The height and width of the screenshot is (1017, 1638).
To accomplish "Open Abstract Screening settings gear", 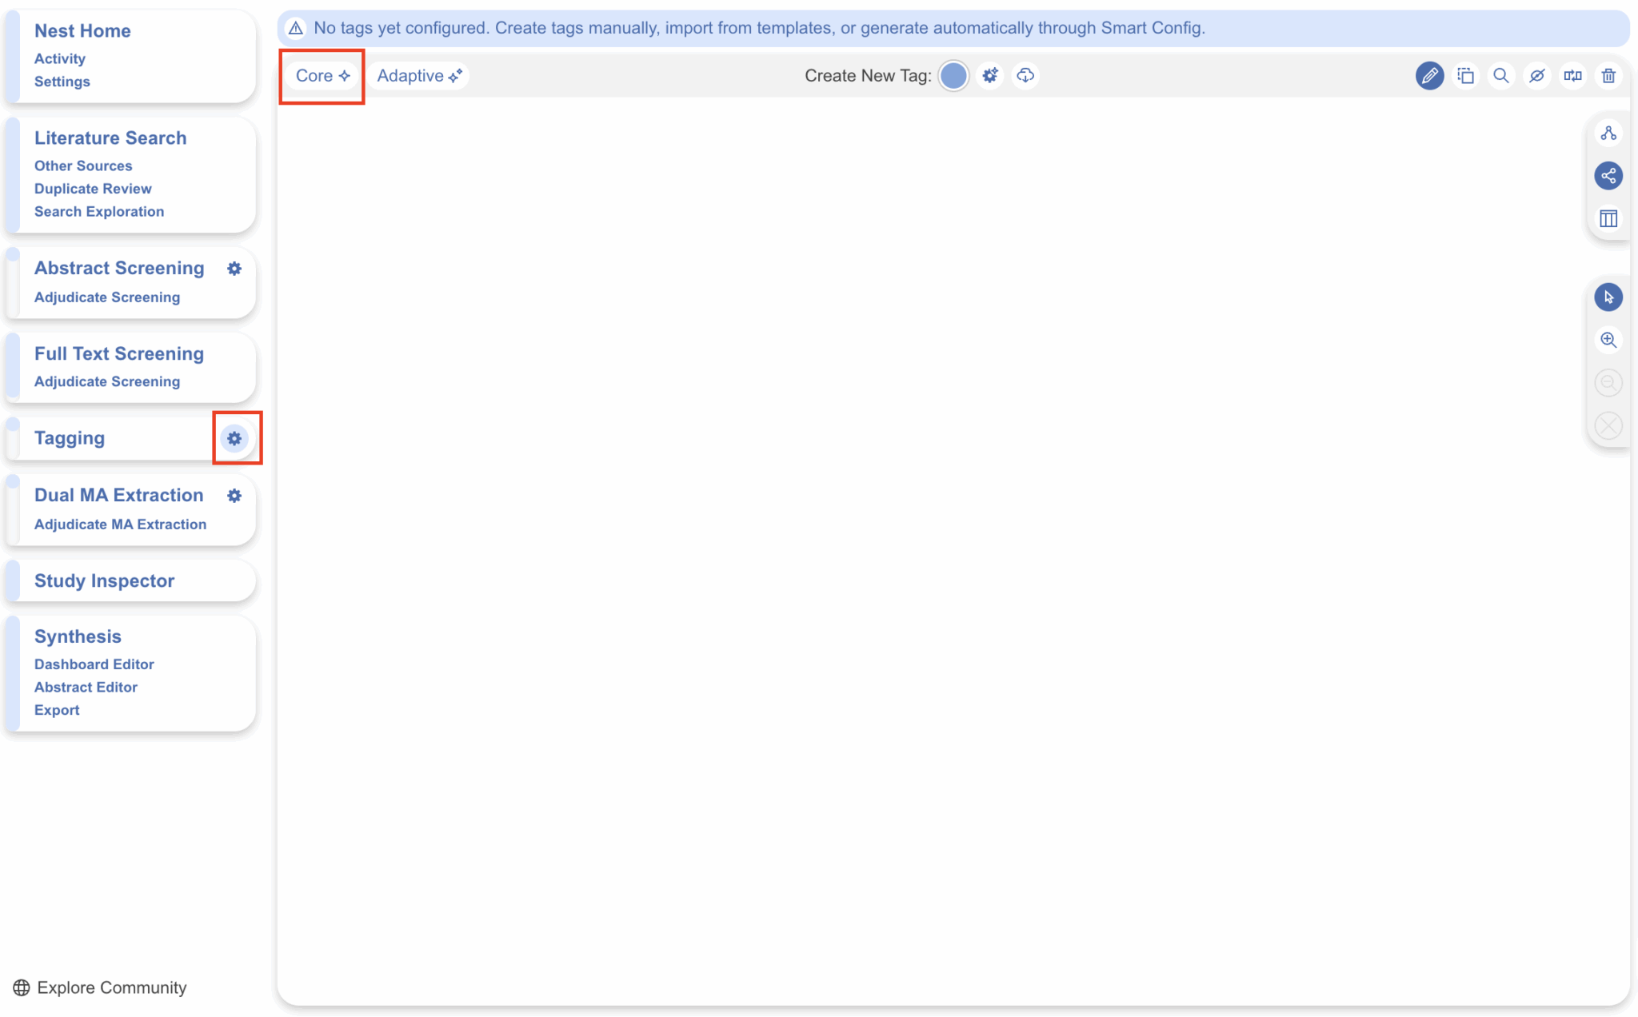I will click(x=234, y=269).
